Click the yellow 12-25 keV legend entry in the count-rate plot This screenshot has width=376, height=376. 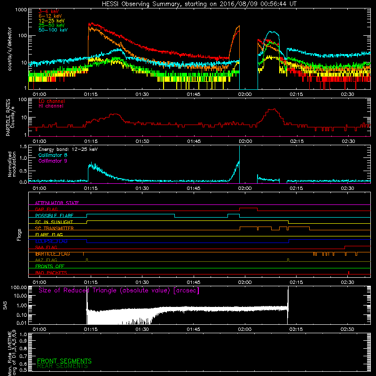click(52, 21)
